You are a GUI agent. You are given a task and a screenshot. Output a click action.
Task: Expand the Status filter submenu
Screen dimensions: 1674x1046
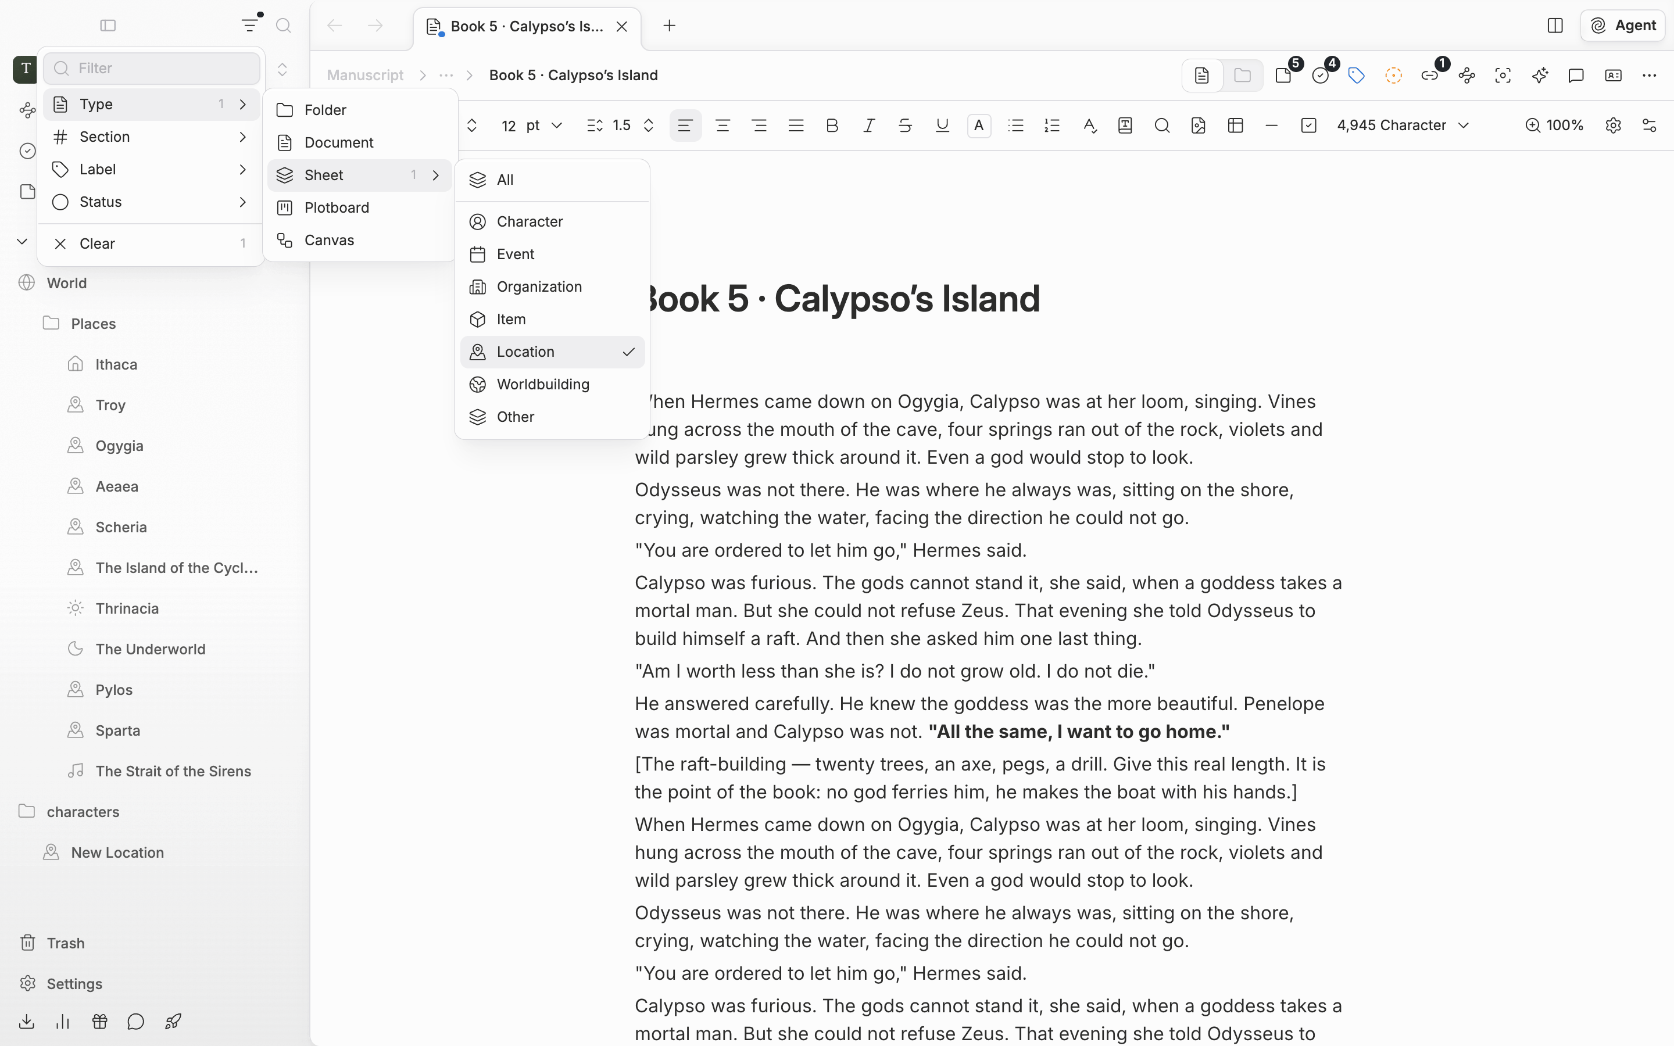click(152, 201)
